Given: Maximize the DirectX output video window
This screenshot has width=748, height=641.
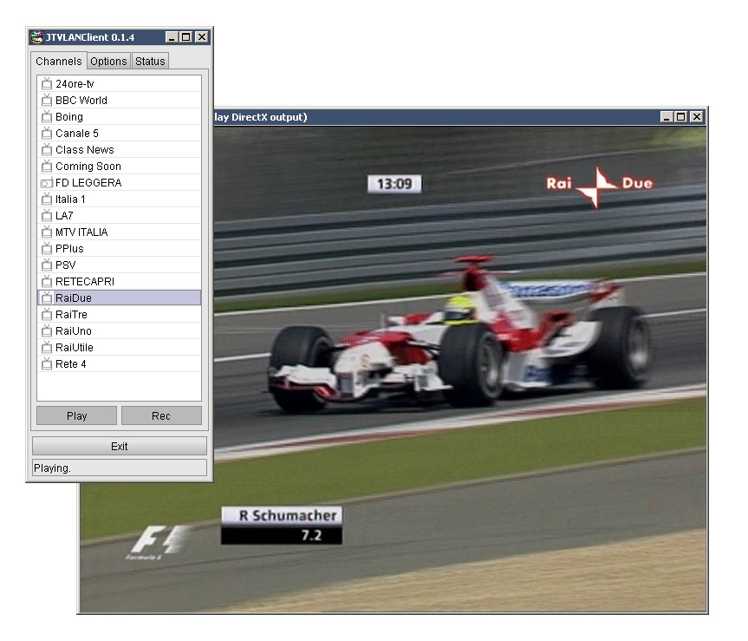Looking at the screenshot, I should 681,117.
